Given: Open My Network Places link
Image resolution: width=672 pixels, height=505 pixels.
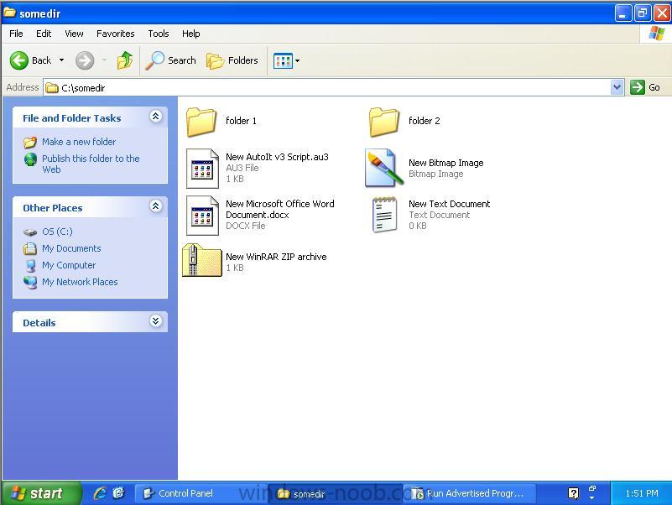Looking at the screenshot, I should [80, 282].
